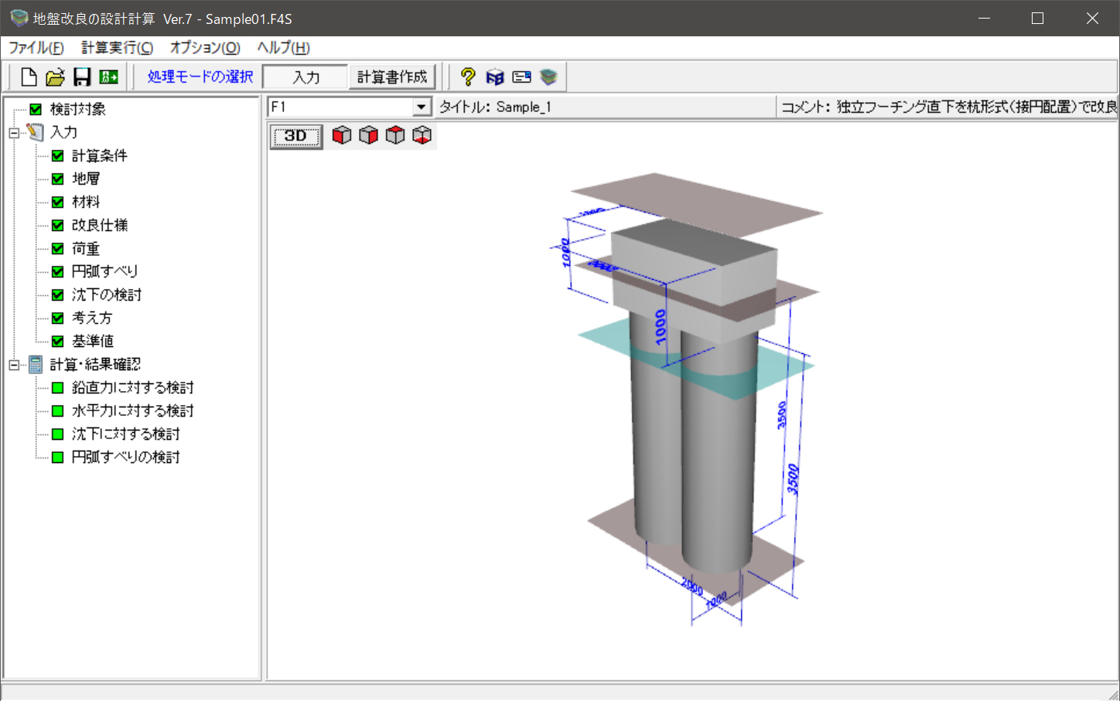Click the layered ground product icon in the toolbar
Screen dimensions: 1120x701
tap(548, 77)
